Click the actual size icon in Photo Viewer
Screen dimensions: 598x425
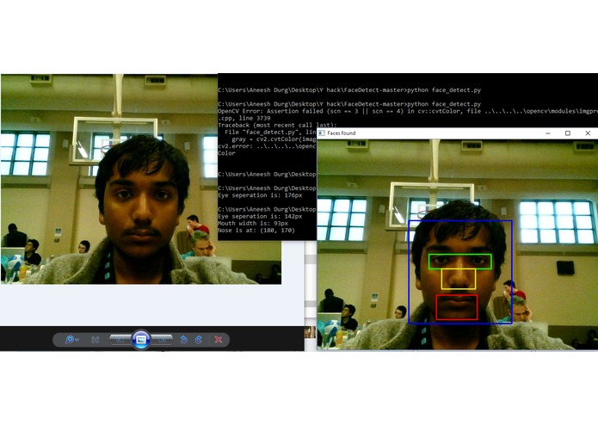pos(95,340)
